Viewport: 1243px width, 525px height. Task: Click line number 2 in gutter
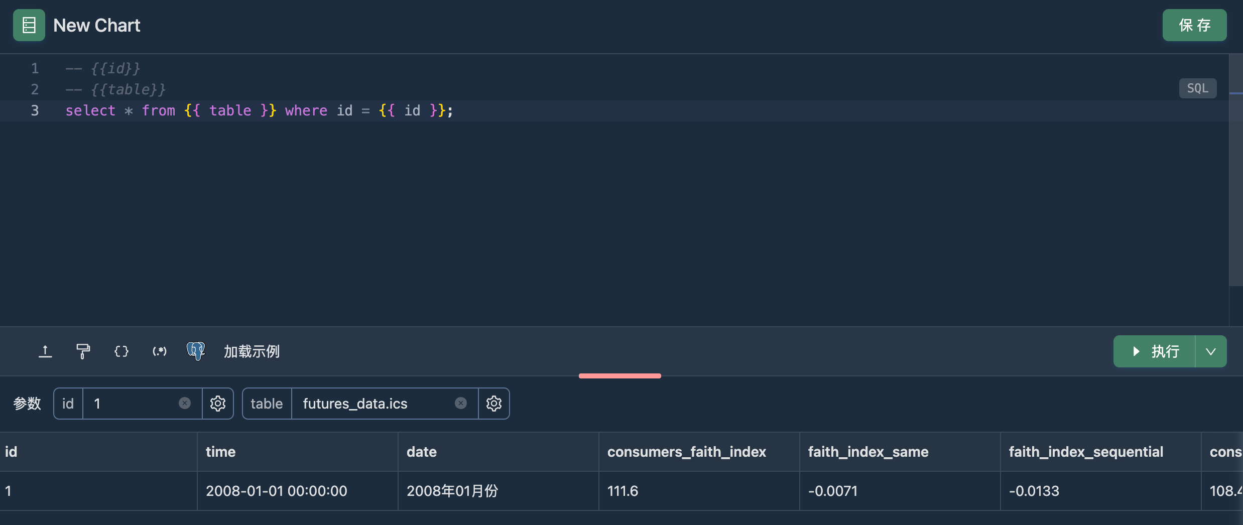35,89
